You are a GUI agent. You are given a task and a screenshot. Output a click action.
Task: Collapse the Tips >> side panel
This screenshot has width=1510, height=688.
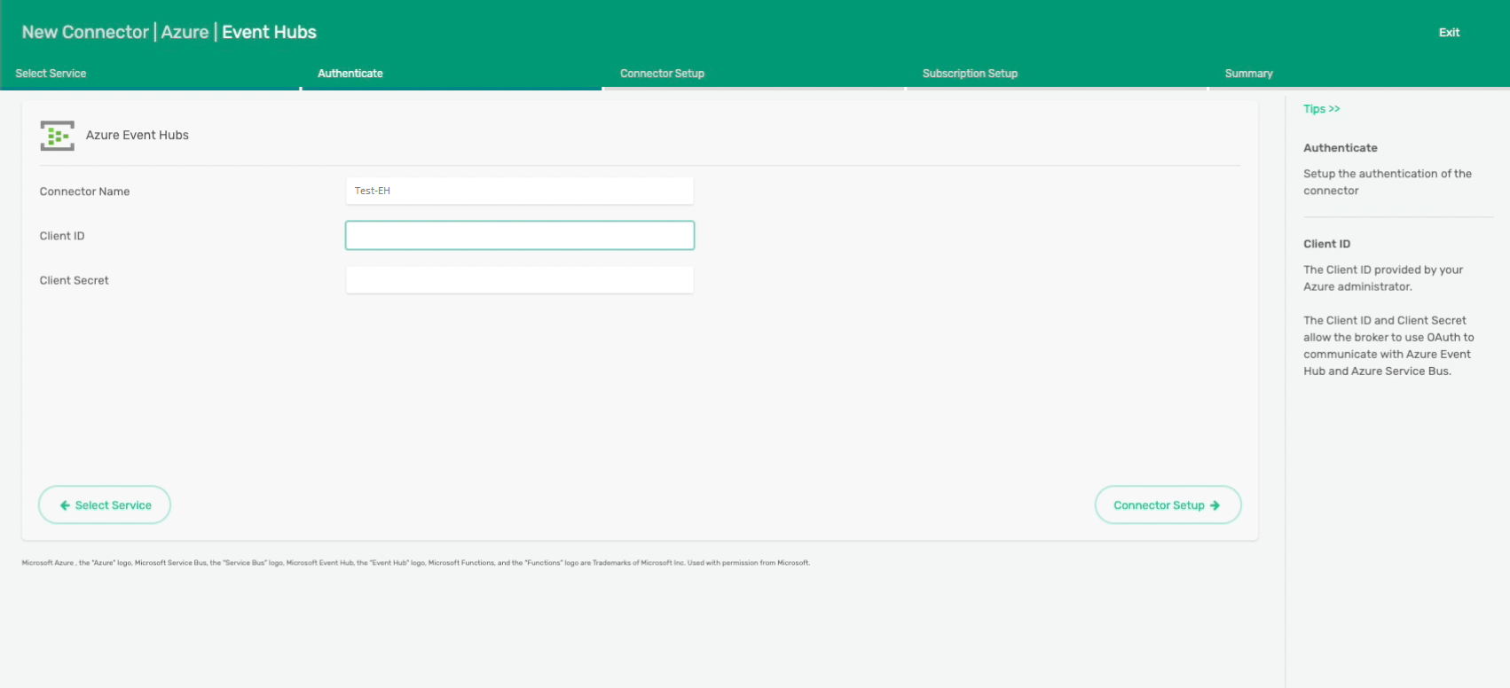(1321, 109)
